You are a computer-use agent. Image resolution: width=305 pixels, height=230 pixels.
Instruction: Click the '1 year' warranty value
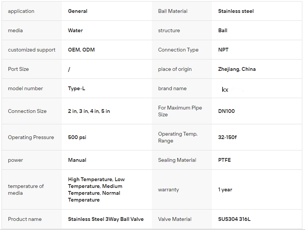click(225, 189)
